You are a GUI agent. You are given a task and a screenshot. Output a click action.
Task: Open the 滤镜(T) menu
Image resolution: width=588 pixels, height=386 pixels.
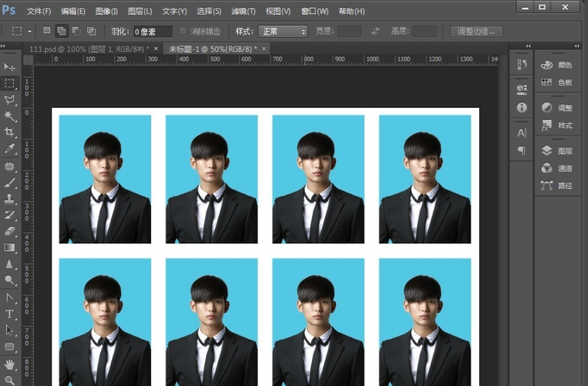coord(243,11)
